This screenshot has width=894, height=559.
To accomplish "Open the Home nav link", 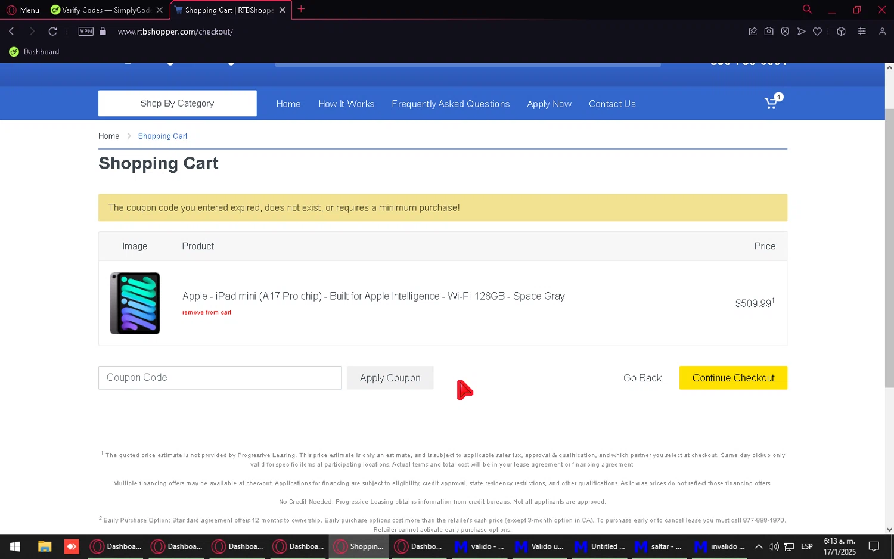I will (x=288, y=104).
